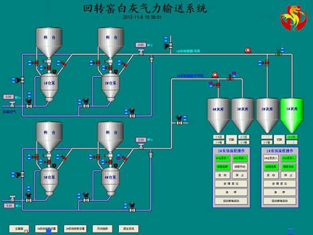This screenshot has height=235, width=313.
Task: Open 主画面 screen
Action: (x=19, y=229)
